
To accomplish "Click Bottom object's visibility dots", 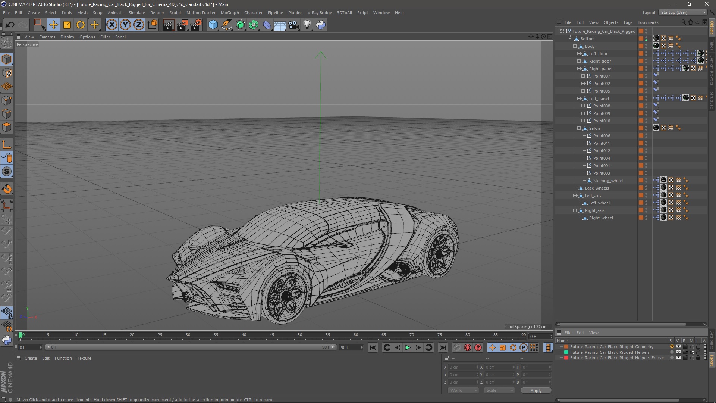I will pyautogui.click(x=646, y=39).
